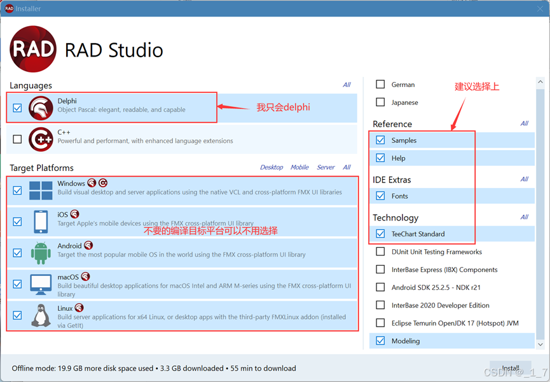
Task: Click the Android robot icon
Action: point(41,253)
